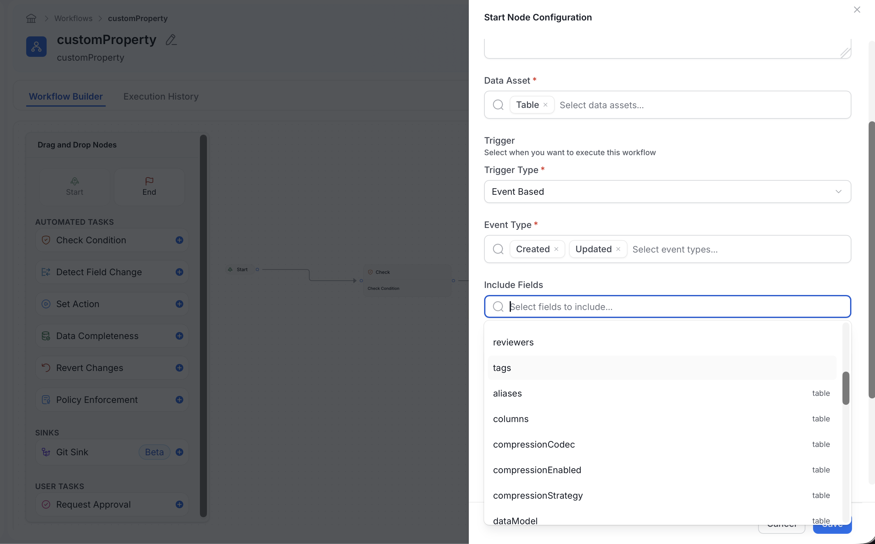Click the Drag and Drop Nodes panel scrollbar
Screen dimensions: 875x544
click(203, 326)
